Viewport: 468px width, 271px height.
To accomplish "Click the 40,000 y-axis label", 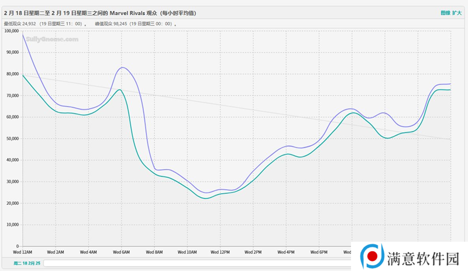I will pos(12,160).
